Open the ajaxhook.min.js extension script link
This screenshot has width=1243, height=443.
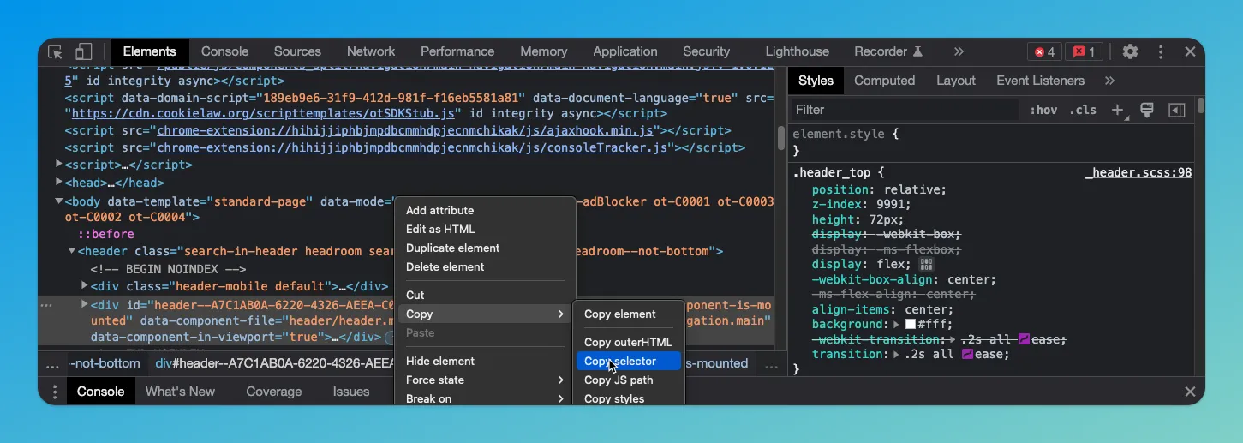[407, 130]
